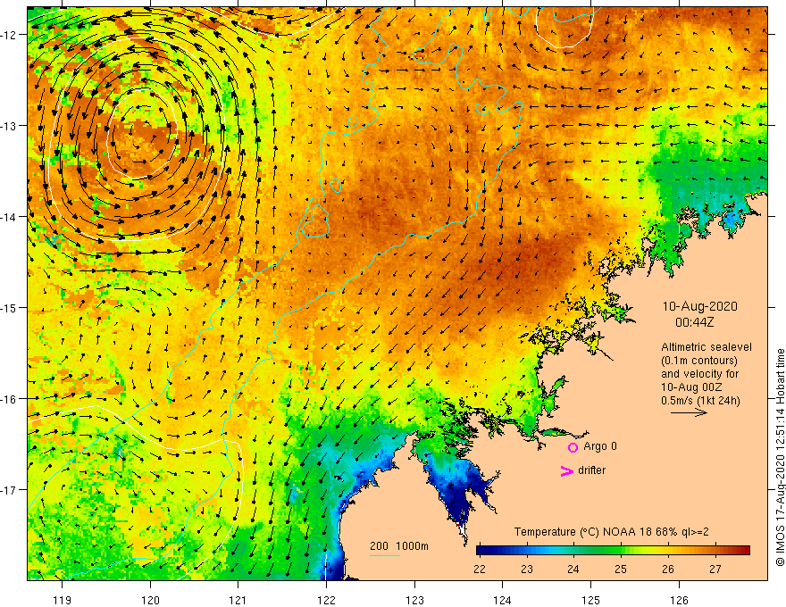The height and width of the screenshot is (607, 786).
Task: Click the longitude axis label '124'
Action: tap(503, 600)
